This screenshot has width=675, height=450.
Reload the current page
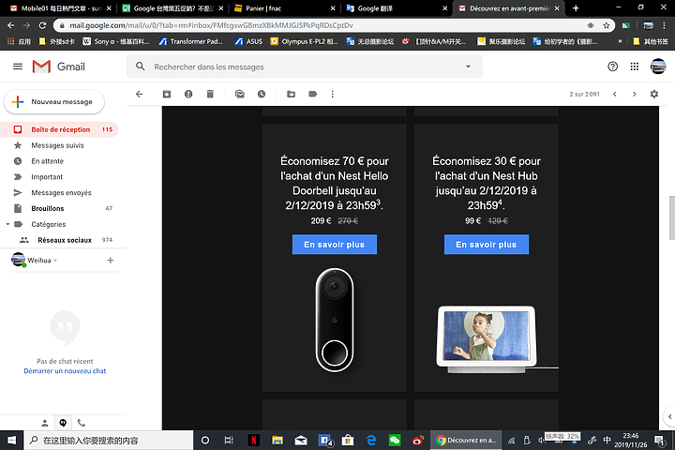coord(42,25)
